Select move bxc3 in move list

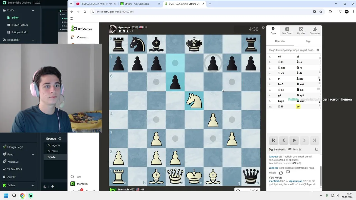click(x=281, y=84)
